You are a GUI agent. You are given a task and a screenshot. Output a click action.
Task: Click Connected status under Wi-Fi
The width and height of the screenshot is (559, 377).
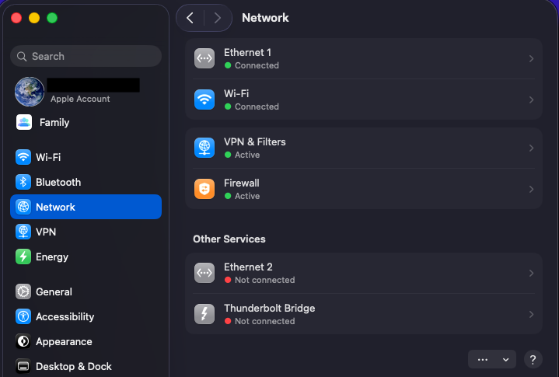click(257, 106)
